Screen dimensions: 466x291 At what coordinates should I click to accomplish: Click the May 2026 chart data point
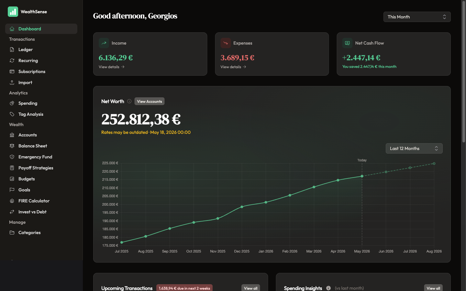tap(362, 176)
